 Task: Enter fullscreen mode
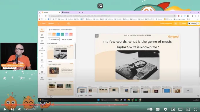tap(196, 109)
